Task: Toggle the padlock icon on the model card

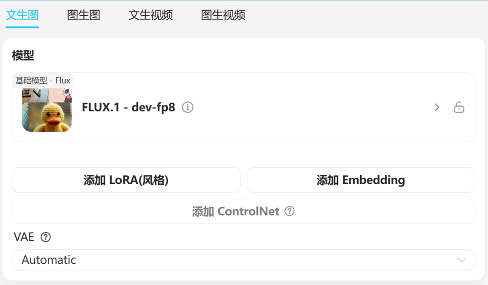Action: click(x=459, y=107)
